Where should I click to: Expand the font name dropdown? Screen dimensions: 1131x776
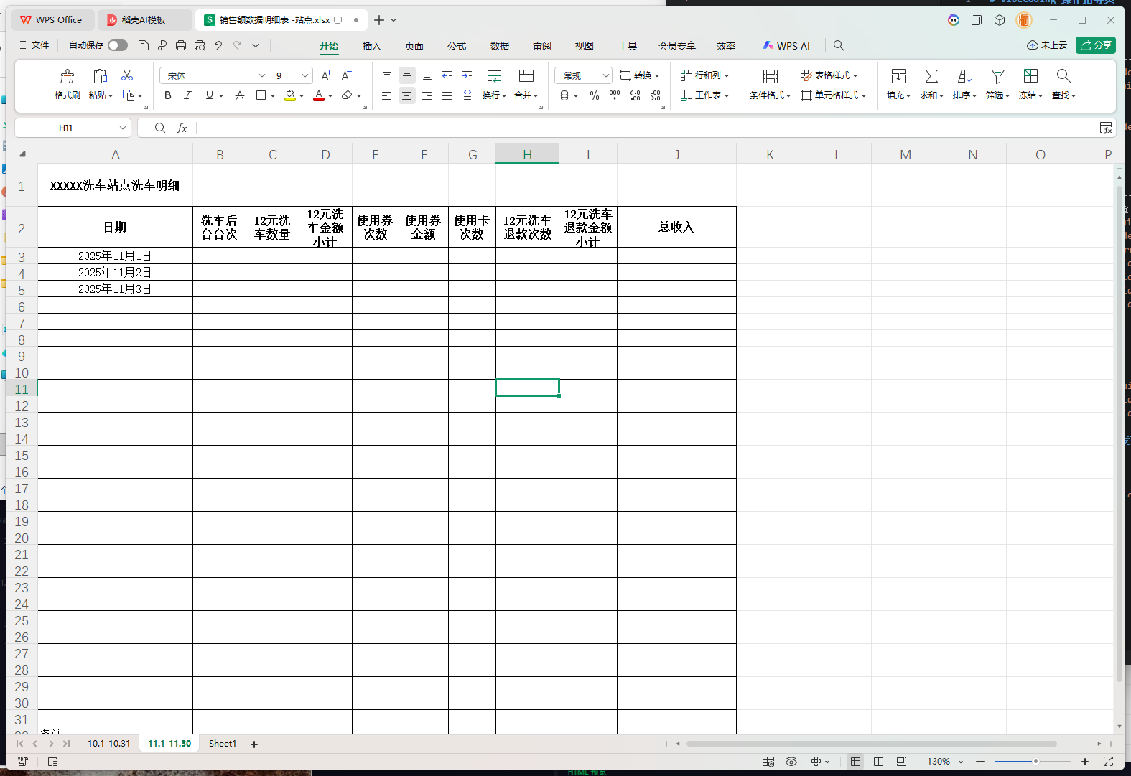click(261, 75)
